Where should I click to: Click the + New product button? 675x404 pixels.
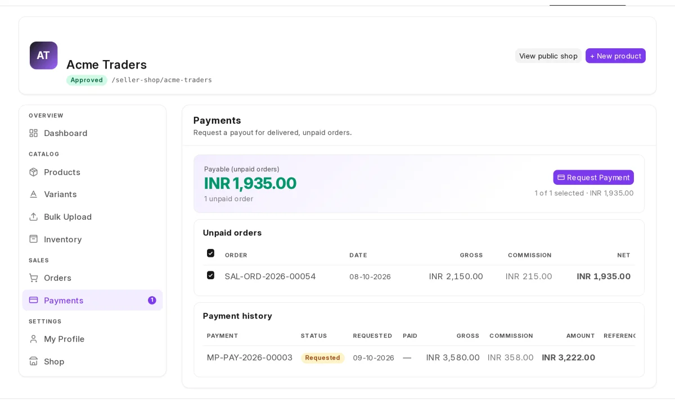tap(615, 56)
